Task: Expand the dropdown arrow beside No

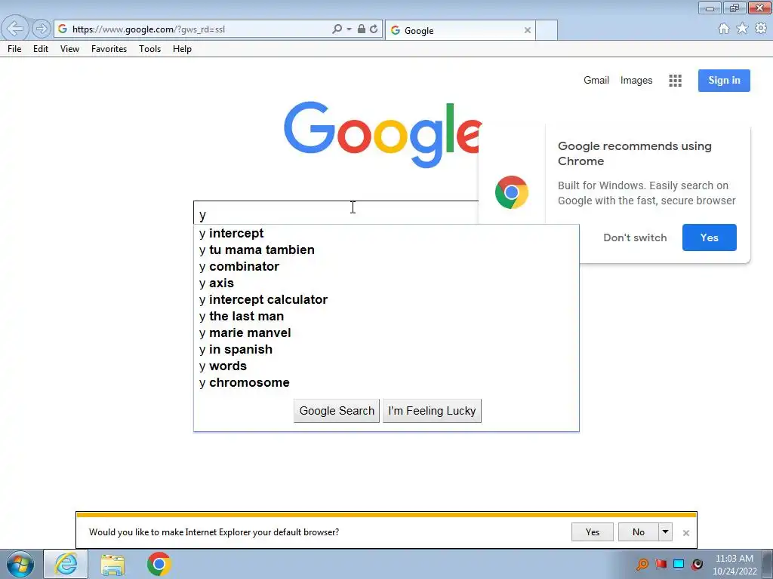Action: point(666,532)
